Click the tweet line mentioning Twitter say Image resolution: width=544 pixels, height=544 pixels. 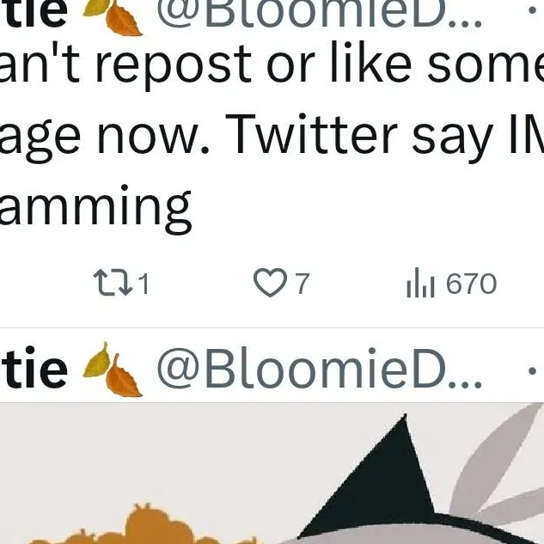272,137
